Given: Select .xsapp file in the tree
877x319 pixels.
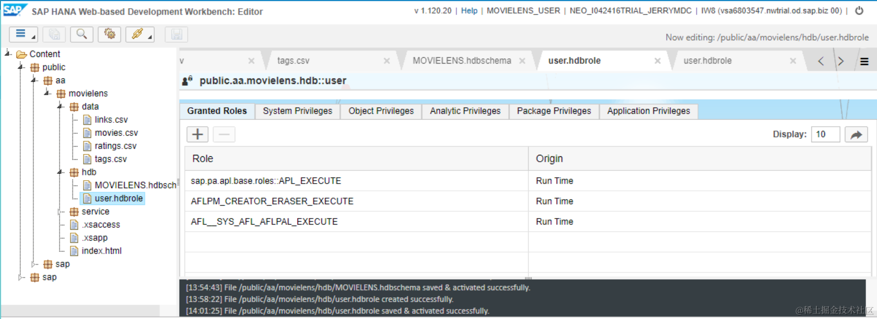Looking at the screenshot, I should click(95, 238).
